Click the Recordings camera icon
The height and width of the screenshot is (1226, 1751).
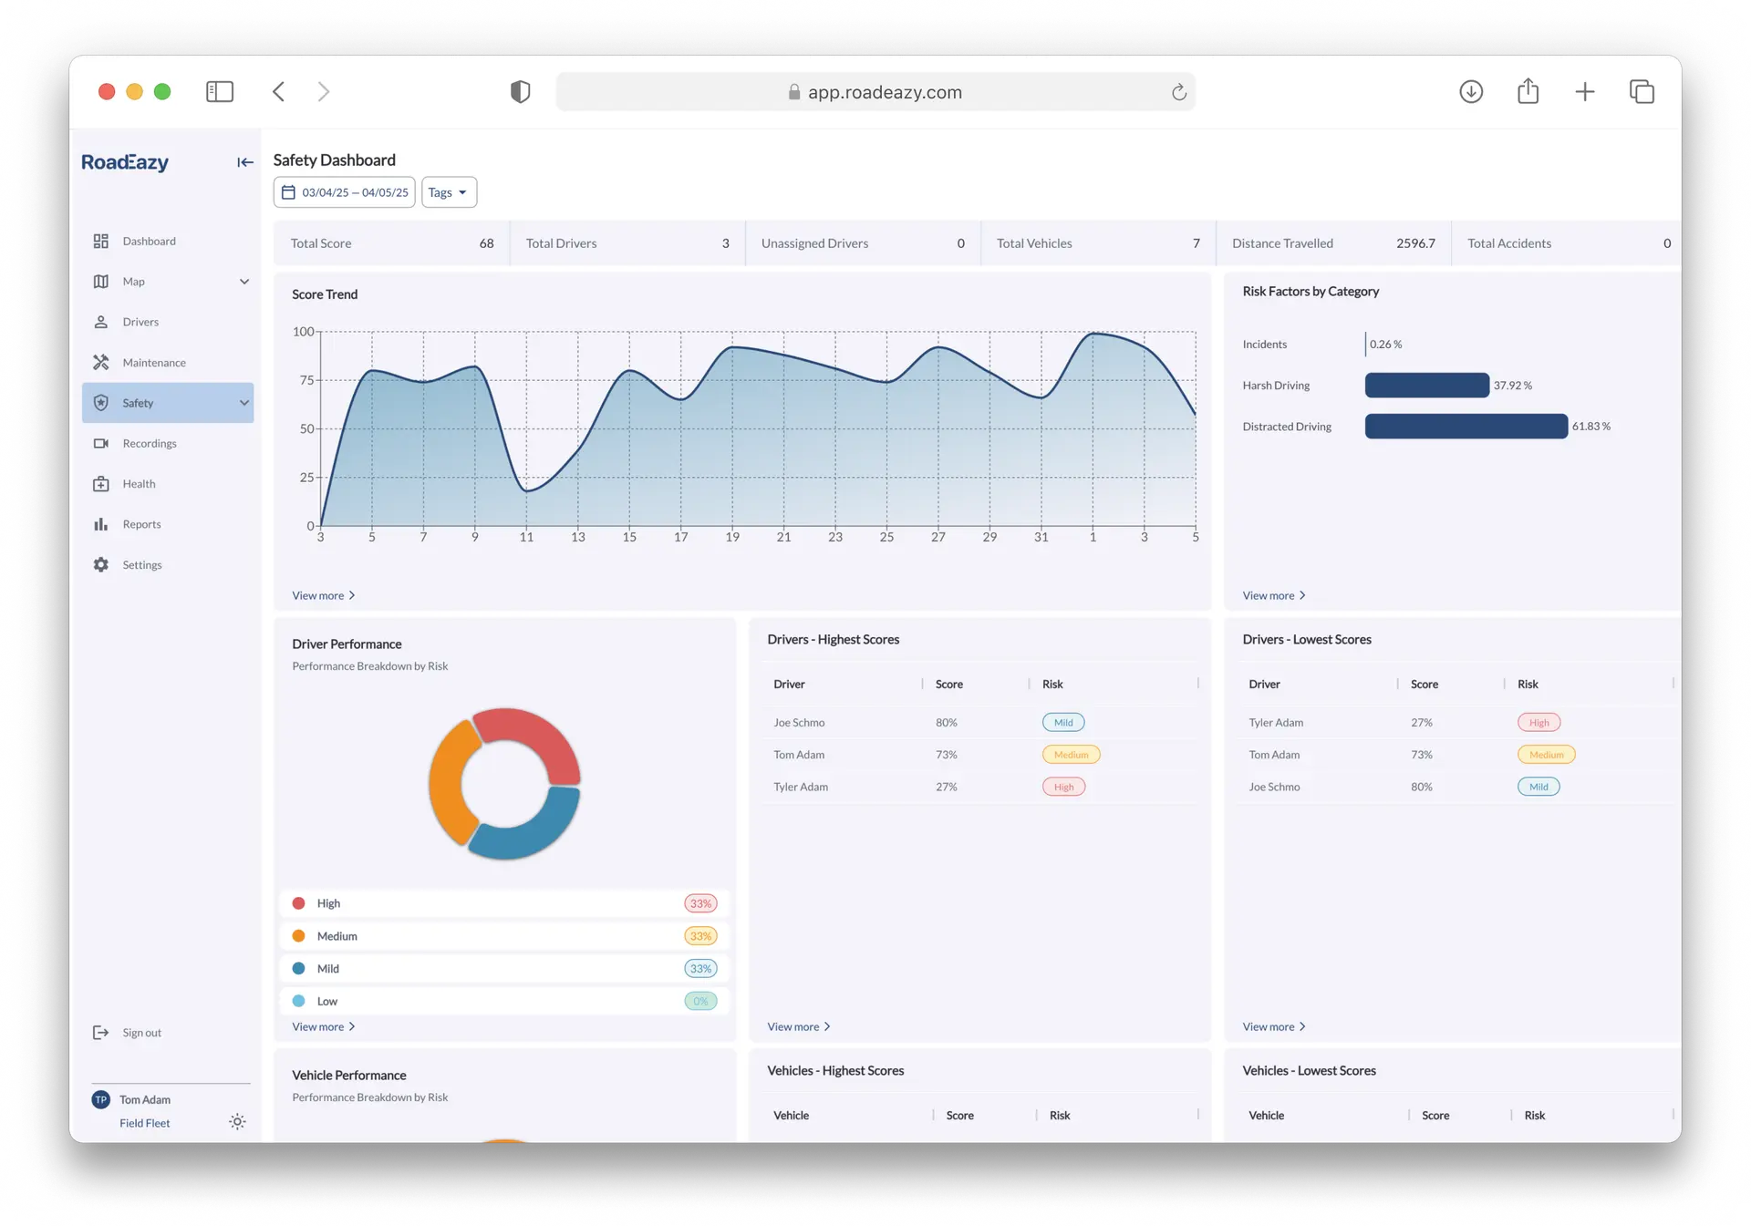click(101, 444)
